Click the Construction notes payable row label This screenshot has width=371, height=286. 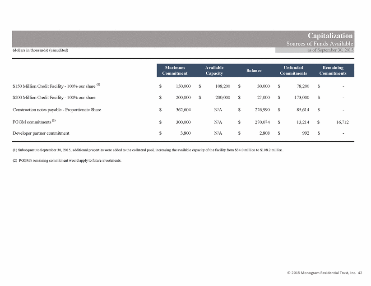point(57,110)
